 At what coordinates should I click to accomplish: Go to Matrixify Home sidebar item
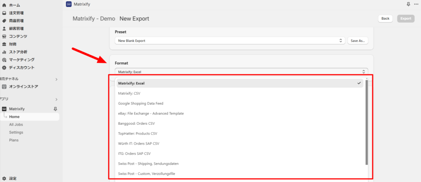coord(30,117)
